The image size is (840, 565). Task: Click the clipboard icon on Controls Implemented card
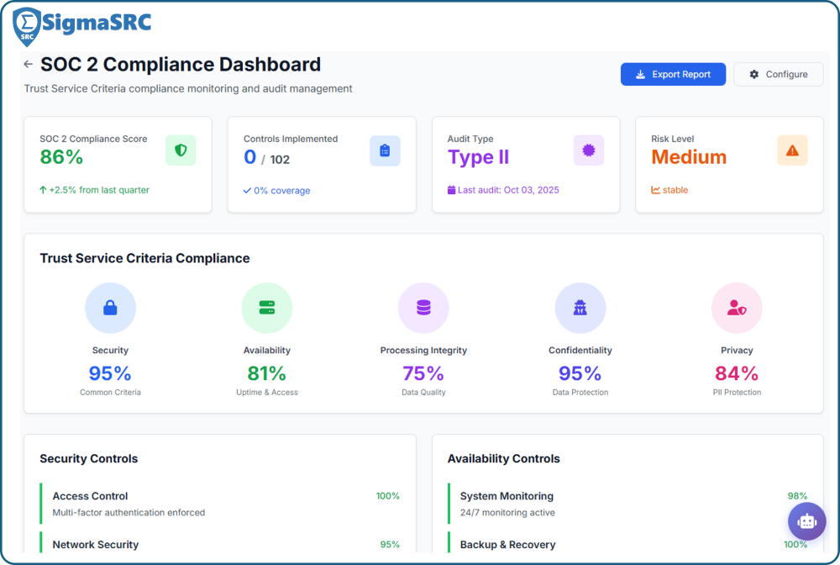pos(385,150)
